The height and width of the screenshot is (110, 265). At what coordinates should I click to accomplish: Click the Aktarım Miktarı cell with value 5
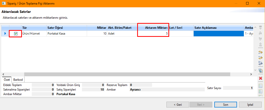[153, 34]
